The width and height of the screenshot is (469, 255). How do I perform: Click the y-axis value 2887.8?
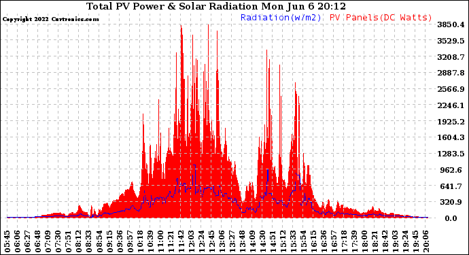[451, 73]
